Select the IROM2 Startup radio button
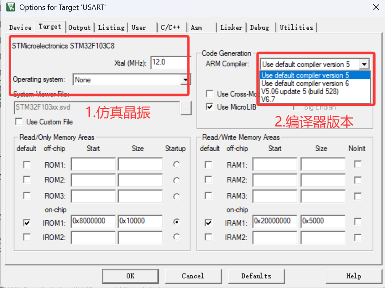The height and width of the screenshot is (288, 385). 176,236
